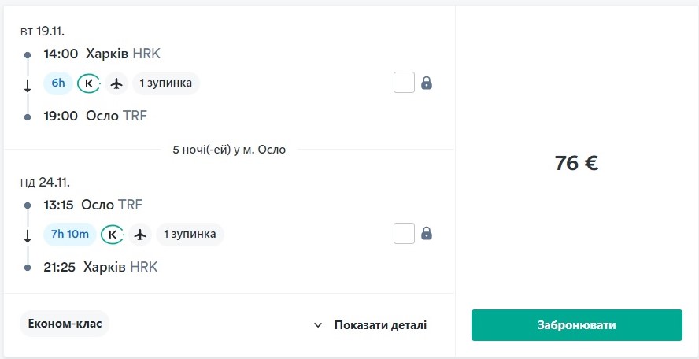Check the outbound Харків–Осло flight checkbox
Image resolution: width=699 pixels, height=359 pixels.
tap(404, 83)
